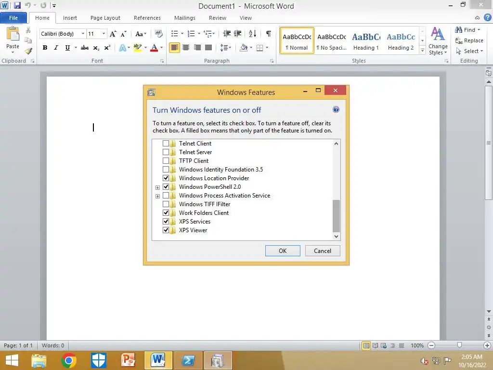Open PowerPoint from the taskbar

pyautogui.click(x=128, y=360)
